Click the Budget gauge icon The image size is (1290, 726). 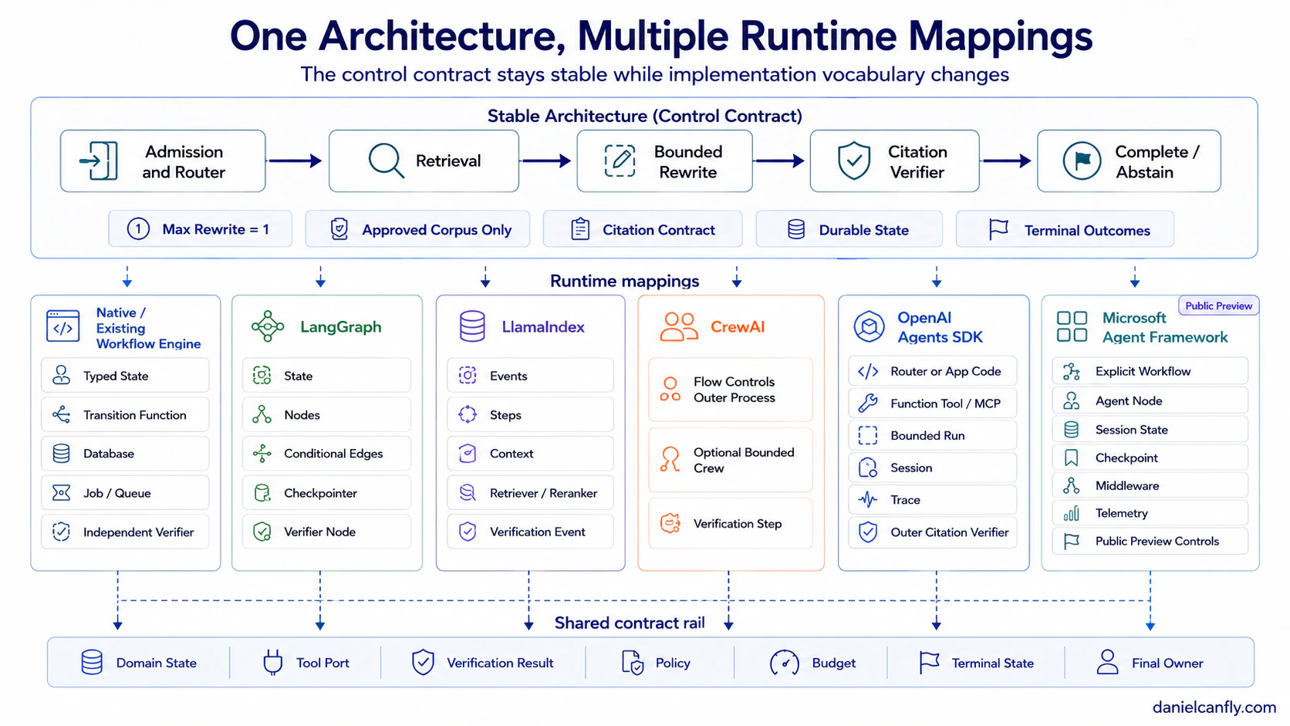[785, 663]
